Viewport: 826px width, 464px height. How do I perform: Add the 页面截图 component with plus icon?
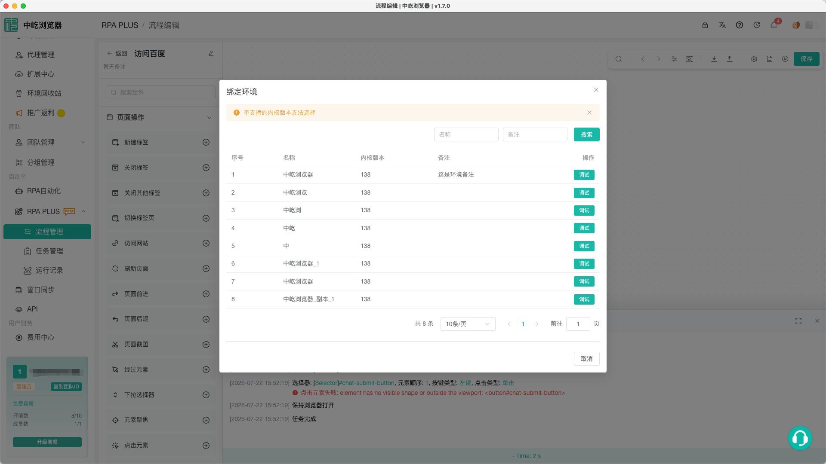206,345
